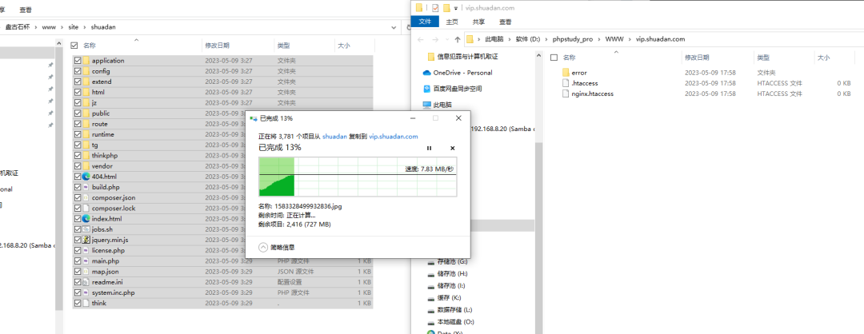Uncheck the html folder checkbox
The height and width of the screenshot is (334, 864).
(78, 93)
